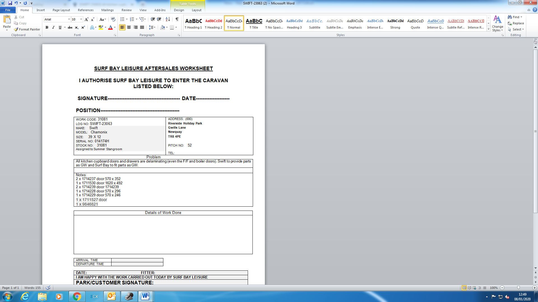Click the Increase Indent icon
This screenshot has width=538, height=302.
click(x=159, y=19)
